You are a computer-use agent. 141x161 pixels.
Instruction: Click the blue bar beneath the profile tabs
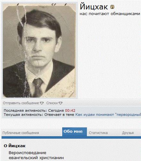tap(71, 137)
